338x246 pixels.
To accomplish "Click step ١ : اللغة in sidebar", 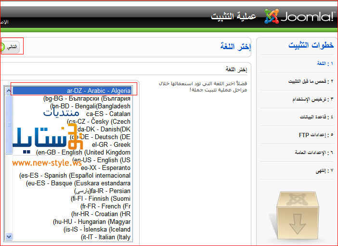I will pos(325,63).
